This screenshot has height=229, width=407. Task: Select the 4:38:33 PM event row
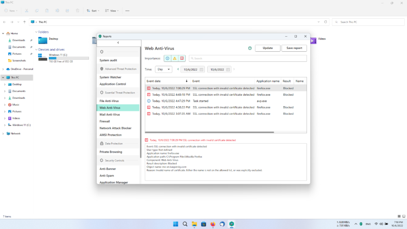[225, 107]
